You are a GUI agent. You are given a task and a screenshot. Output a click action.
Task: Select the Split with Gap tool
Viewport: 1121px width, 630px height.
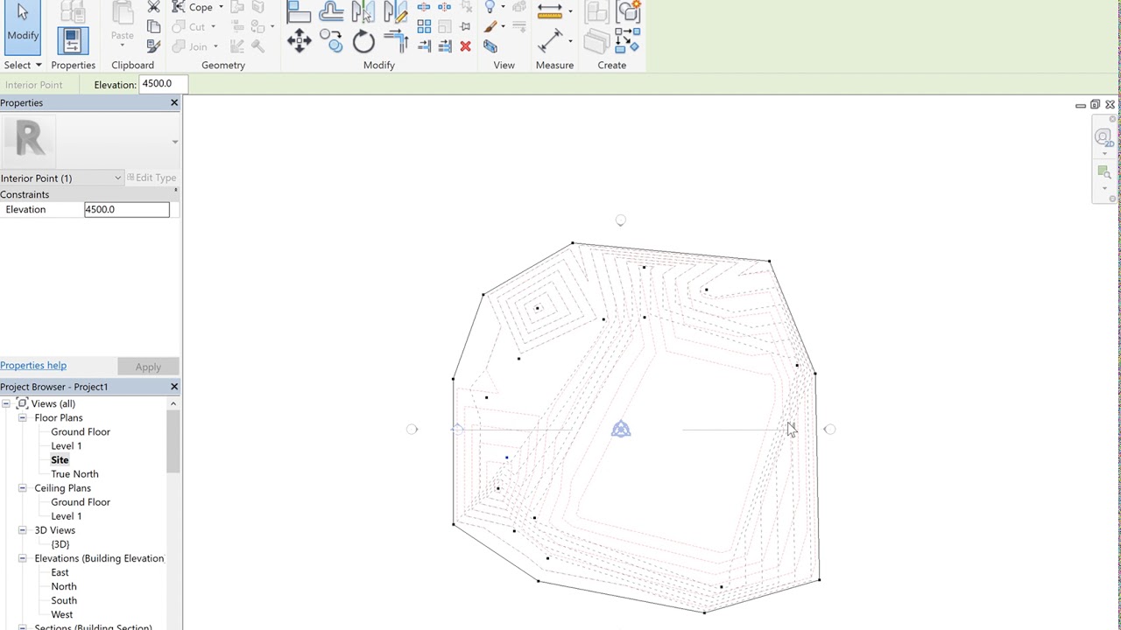[x=444, y=7]
